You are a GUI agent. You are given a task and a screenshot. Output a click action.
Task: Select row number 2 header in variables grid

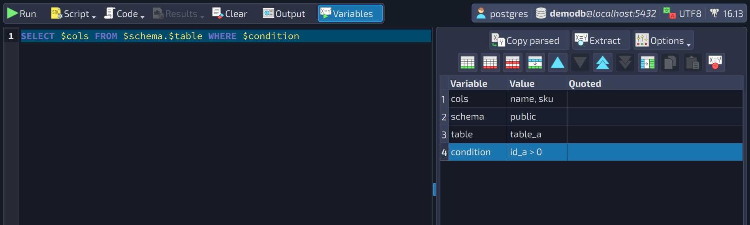[x=444, y=117]
